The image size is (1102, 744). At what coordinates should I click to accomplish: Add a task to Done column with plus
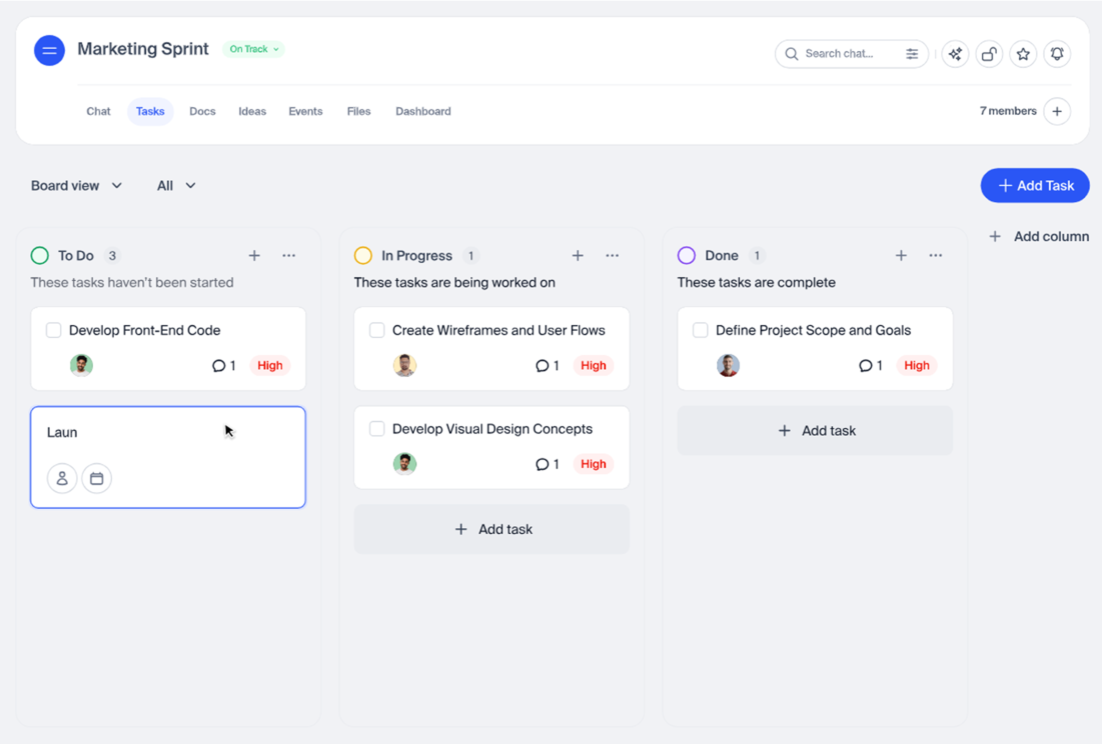point(901,255)
